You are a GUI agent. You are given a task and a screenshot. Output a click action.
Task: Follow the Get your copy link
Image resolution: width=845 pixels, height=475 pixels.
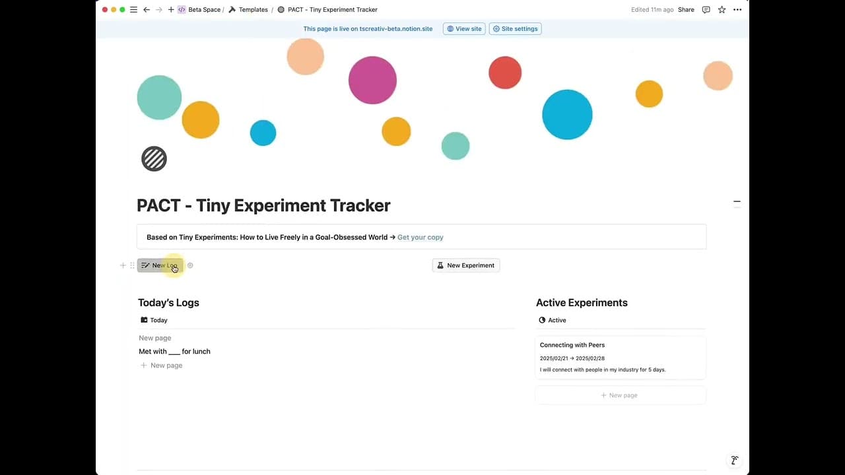point(420,237)
